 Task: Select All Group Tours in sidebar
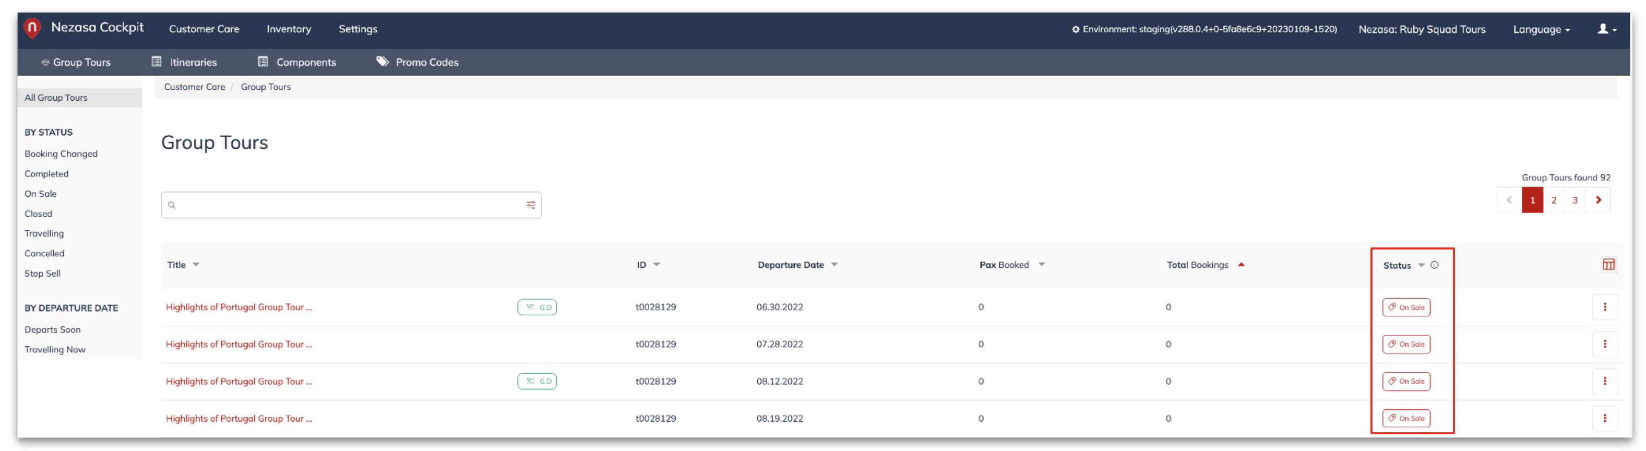coord(79,98)
